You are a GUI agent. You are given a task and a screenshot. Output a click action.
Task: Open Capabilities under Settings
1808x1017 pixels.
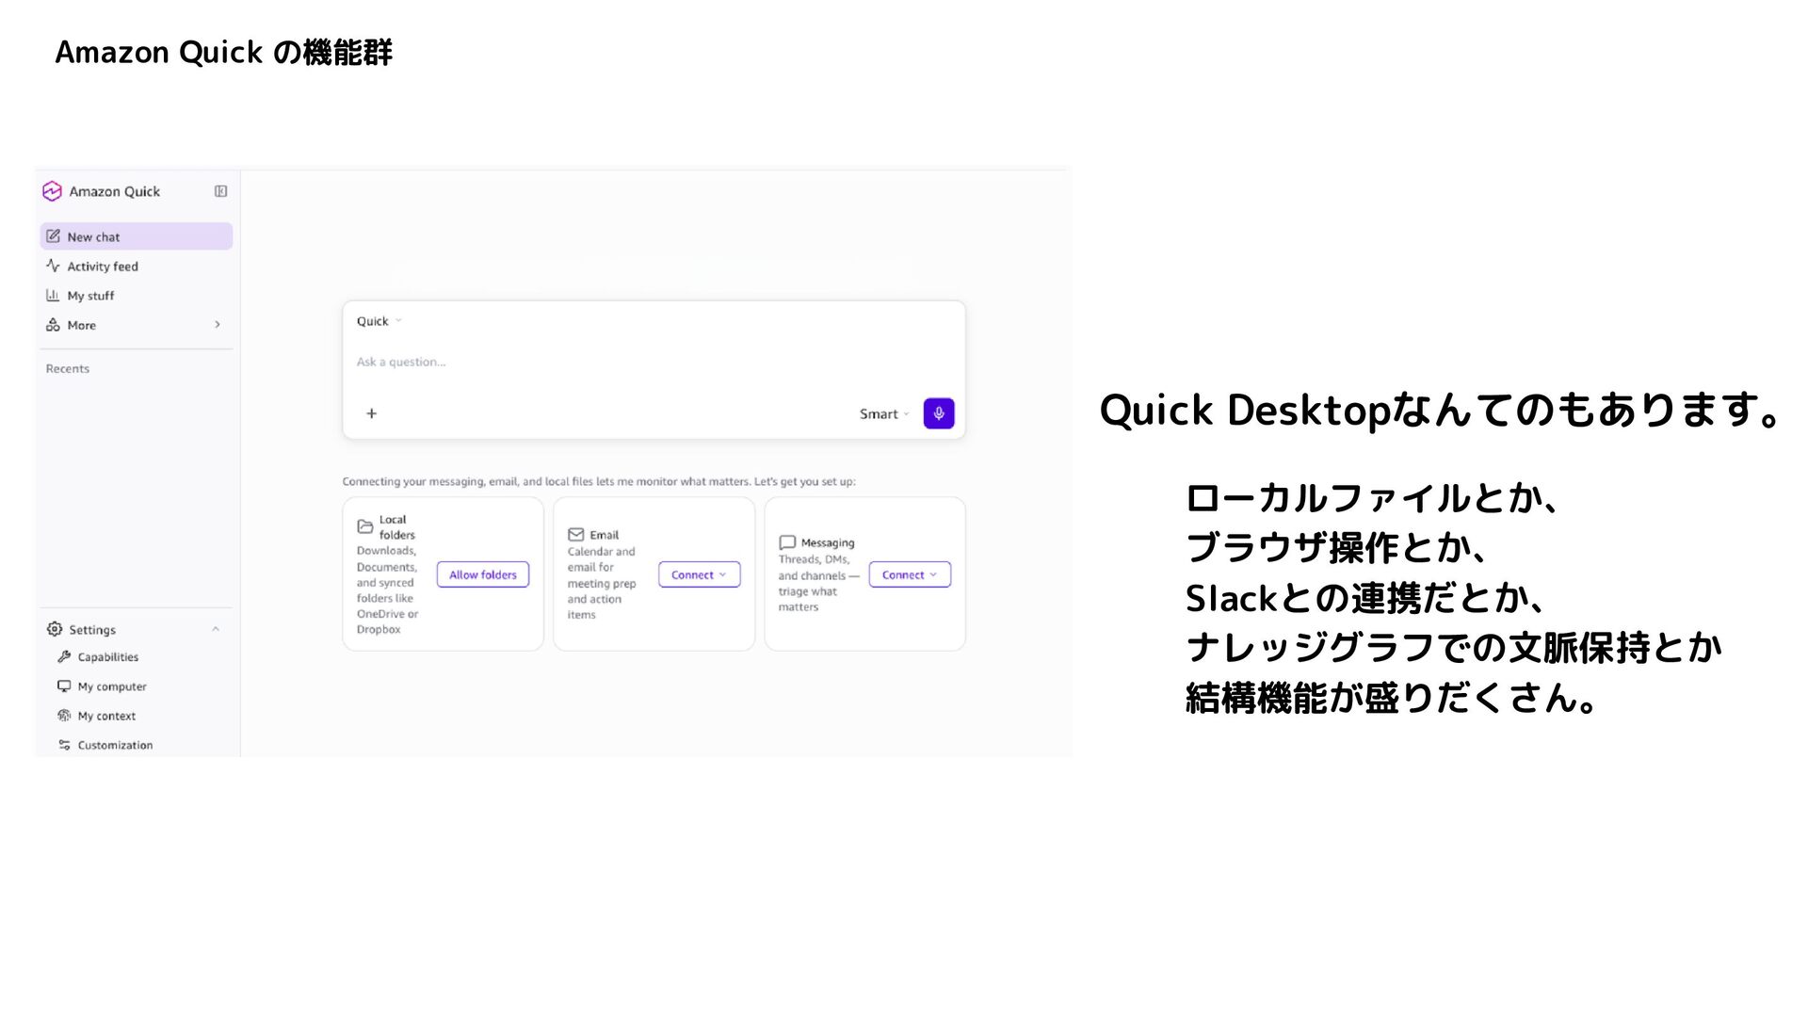pyautogui.click(x=108, y=657)
